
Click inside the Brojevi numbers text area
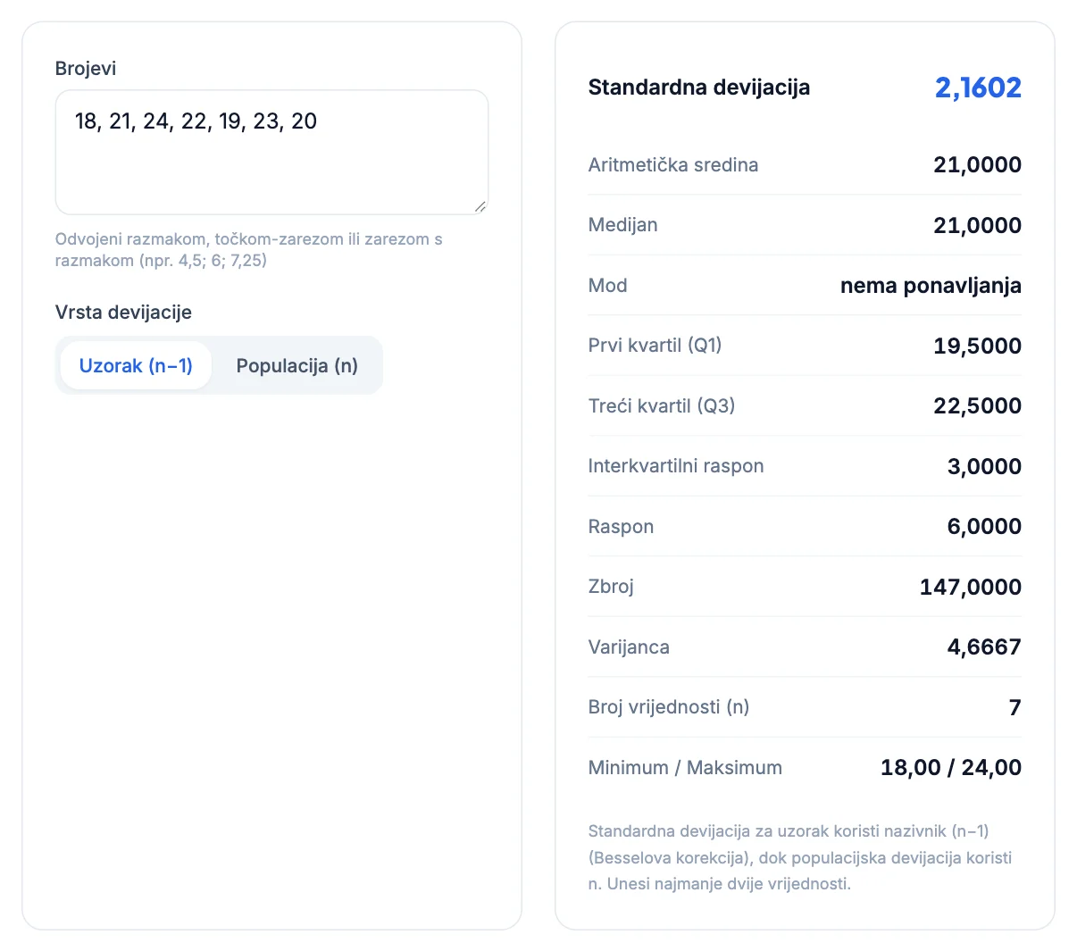pyautogui.click(x=271, y=153)
